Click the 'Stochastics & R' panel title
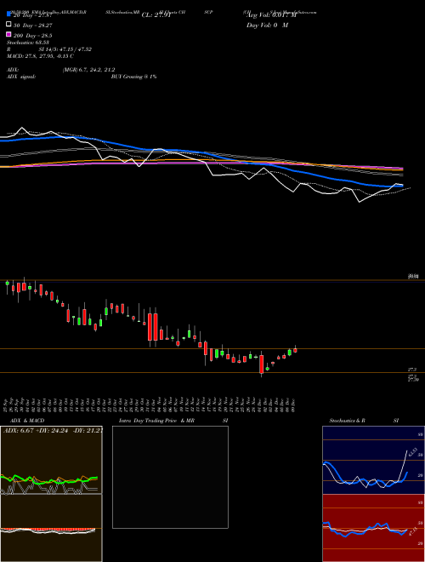Image resolution: width=425 pixels, height=562 pixels. (348, 421)
